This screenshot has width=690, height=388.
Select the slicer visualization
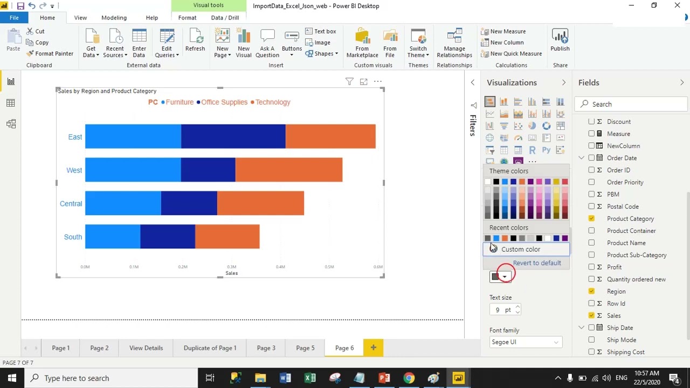coord(489,150)
